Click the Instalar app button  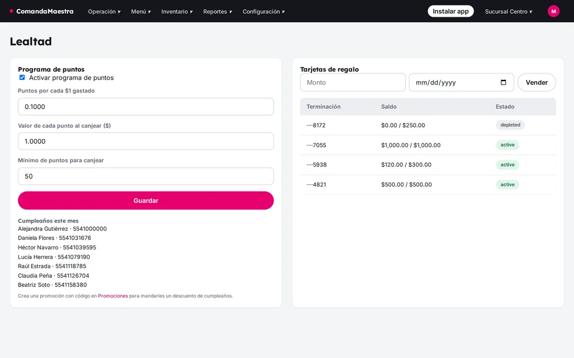451,11
